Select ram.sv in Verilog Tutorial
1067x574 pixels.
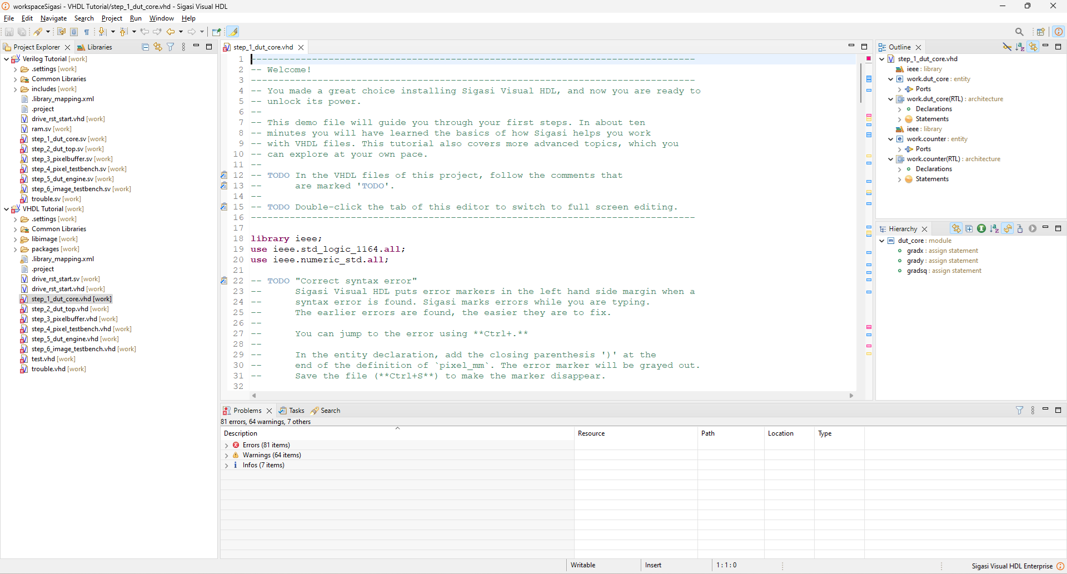pyautogui.click(x=46, y=129)
